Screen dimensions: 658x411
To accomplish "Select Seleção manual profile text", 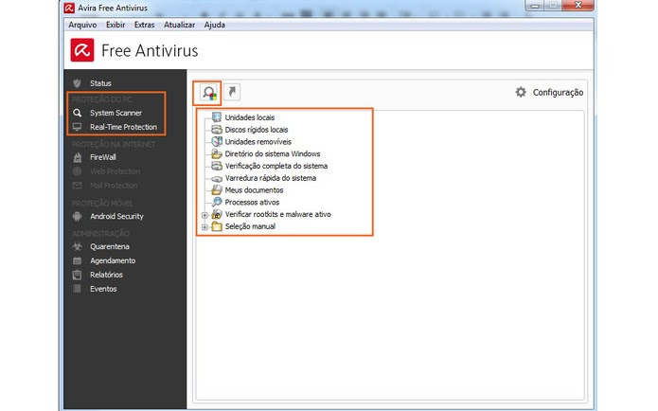I will pos(250,226).
